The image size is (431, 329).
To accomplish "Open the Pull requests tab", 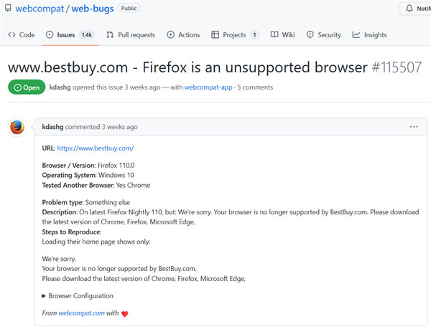I will (131, 35).
